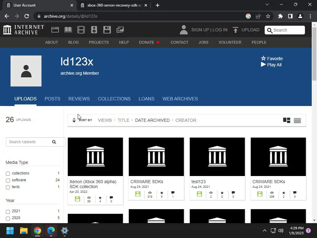Click the Favorite star icon
The image size is (317, 238).
[x=263, y=58]
